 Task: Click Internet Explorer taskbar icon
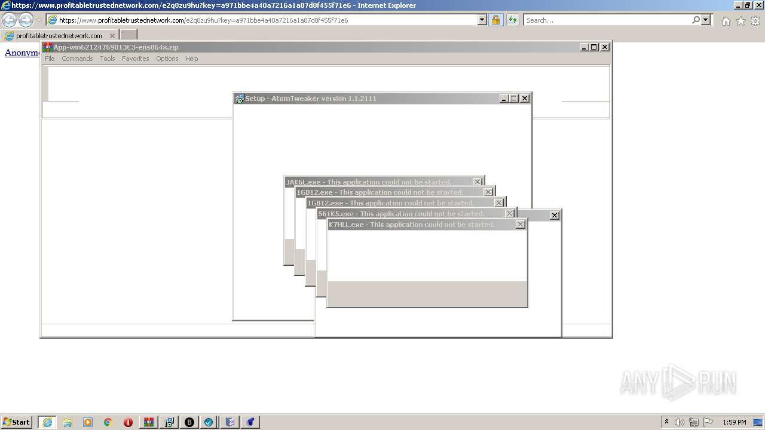click(x=47, y=422)
